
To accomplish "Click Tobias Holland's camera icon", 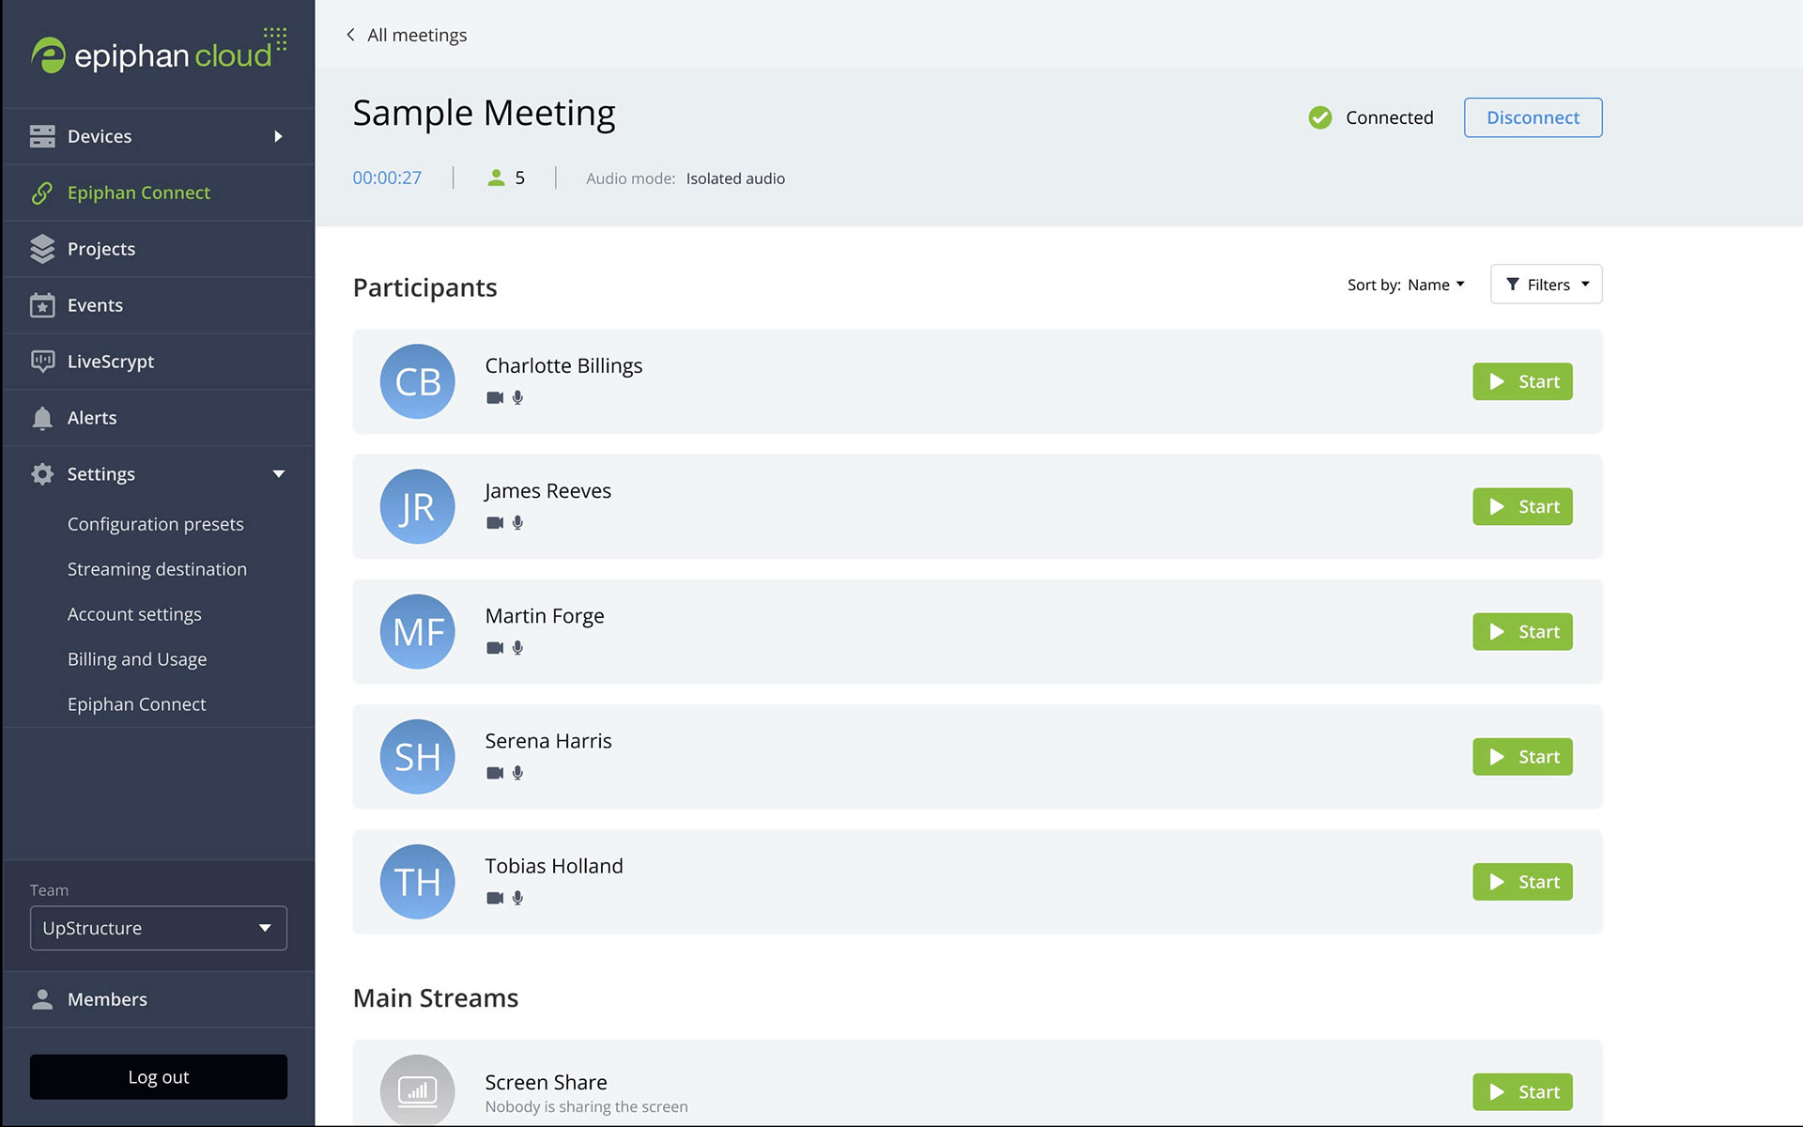I will pos(495,897).
